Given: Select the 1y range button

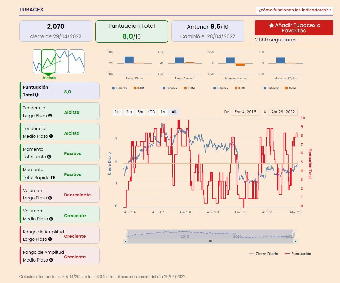Looking at the screenshot, I should [x=163, y=112].
